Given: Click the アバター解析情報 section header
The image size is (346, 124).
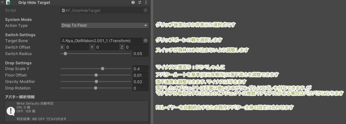Looking at the screenshot, I should tap(20, 97).
